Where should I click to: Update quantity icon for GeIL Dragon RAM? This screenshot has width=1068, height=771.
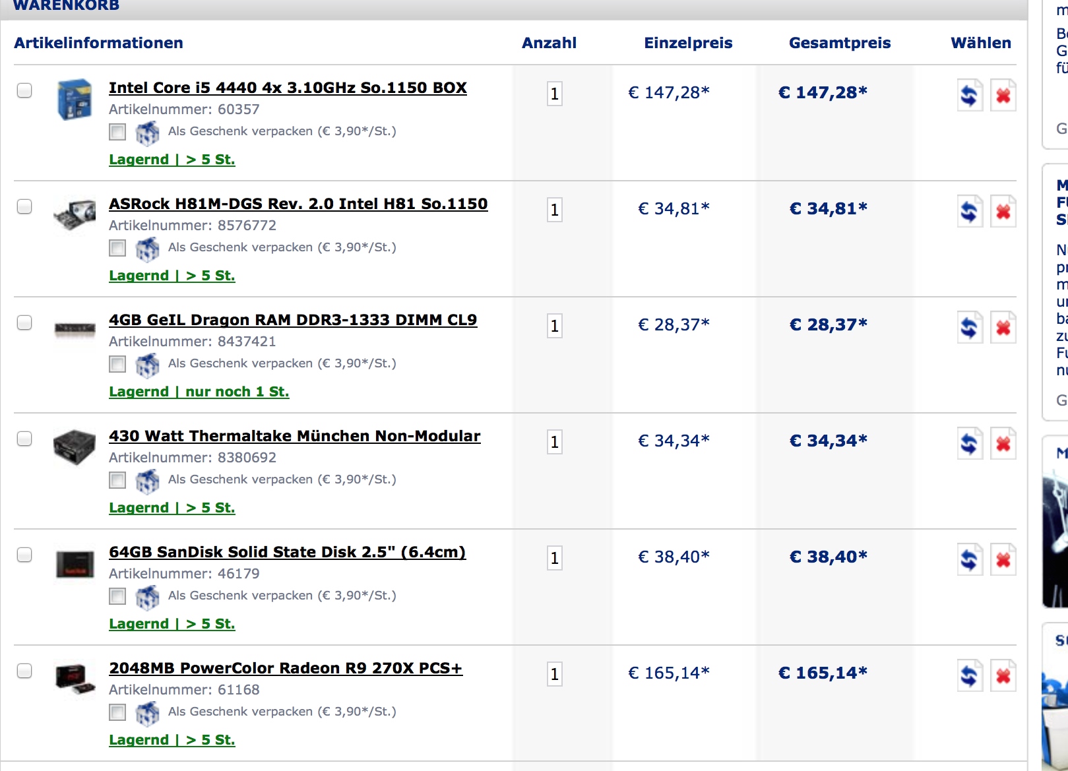coord(969,328)
